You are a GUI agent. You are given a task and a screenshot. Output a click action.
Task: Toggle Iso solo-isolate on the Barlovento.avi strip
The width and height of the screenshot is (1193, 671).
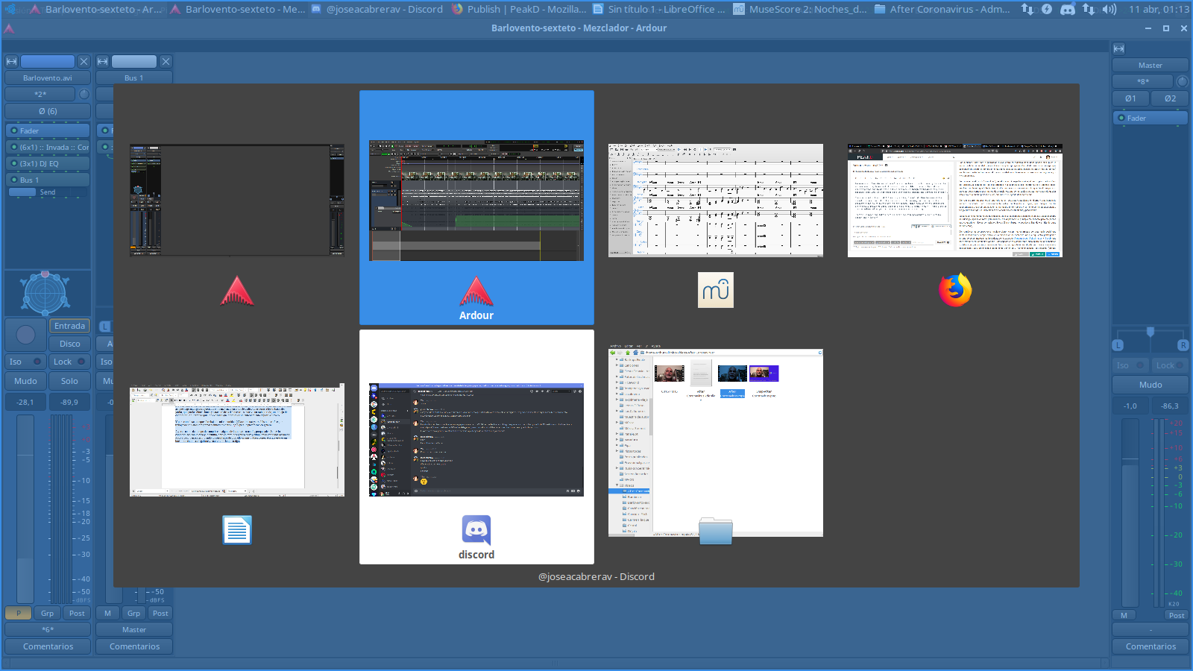click(x=25, y=362)
